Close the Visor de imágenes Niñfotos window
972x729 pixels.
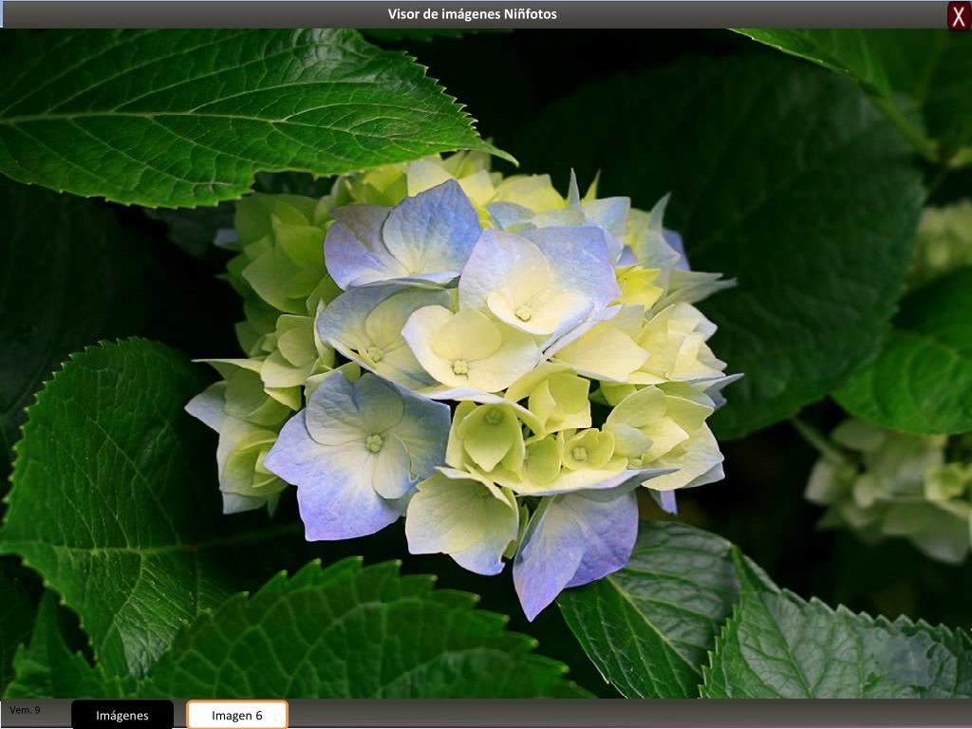(959, 15)
